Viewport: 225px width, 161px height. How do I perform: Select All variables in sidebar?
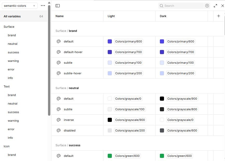[x=24, y=16]
